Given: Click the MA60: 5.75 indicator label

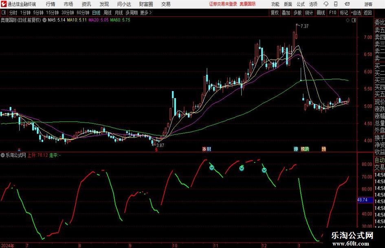Looking at the screenshot, I should 120,20.
